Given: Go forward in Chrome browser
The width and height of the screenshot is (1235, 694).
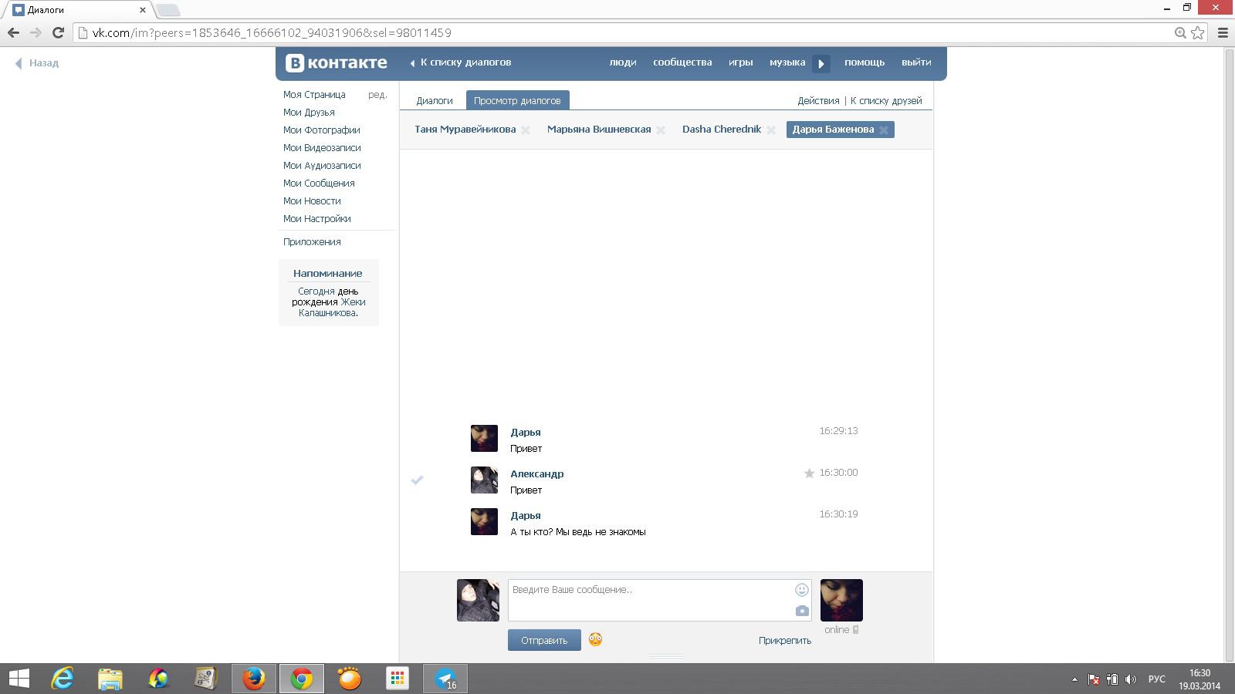Looking at the screenshot, I should [36, 32].
